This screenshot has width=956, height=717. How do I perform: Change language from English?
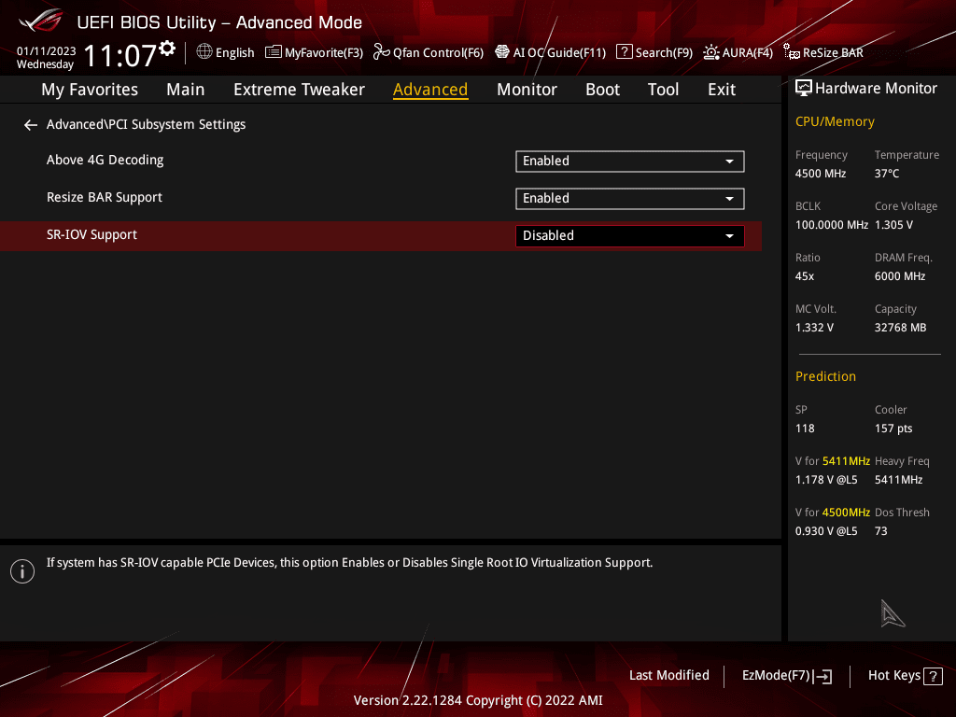(x=234, y=53)
